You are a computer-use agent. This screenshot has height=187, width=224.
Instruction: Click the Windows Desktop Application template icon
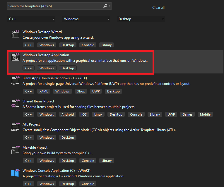tap(15, 57)
